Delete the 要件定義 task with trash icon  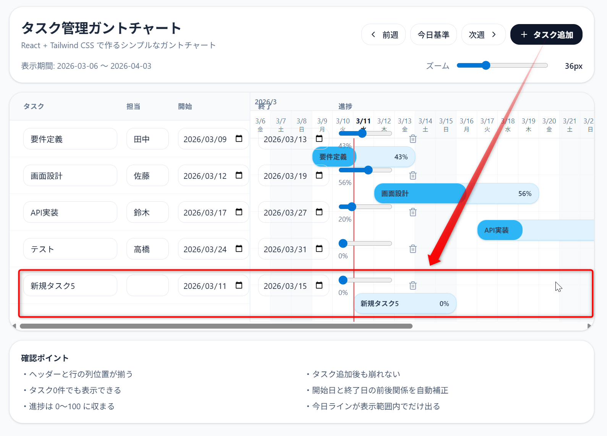[413, 139]
